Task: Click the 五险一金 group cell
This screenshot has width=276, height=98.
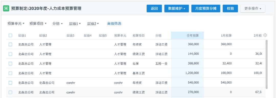Action: [x=162, y=64]
